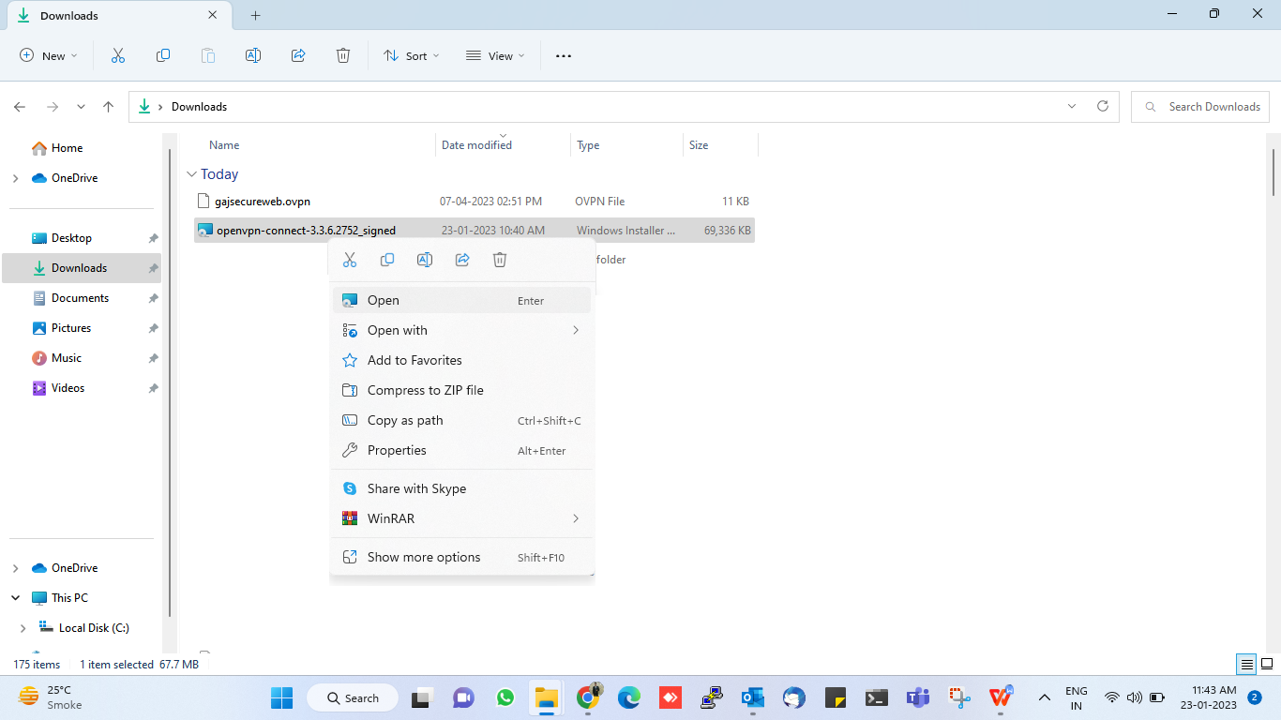Click Show more options

[x=462, y=557]
